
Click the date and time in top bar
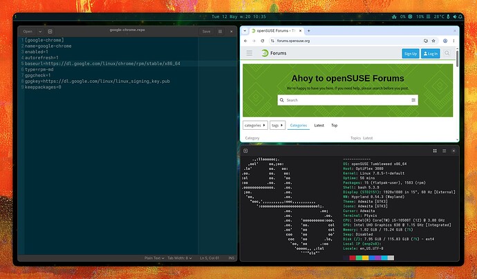pyautogui.click(x=238, y=17)
